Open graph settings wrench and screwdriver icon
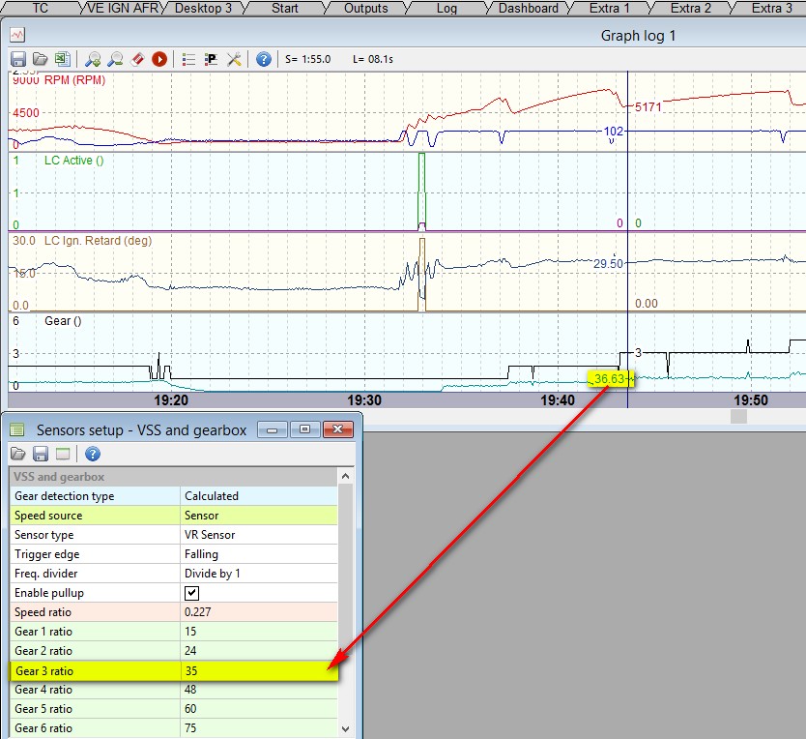This screenshot has width=806, height=739. tap(234, 59)
